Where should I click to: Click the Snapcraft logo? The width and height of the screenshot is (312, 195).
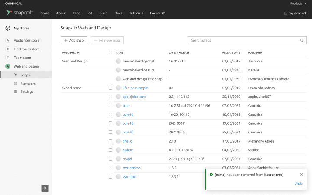[x=19, y=13]
